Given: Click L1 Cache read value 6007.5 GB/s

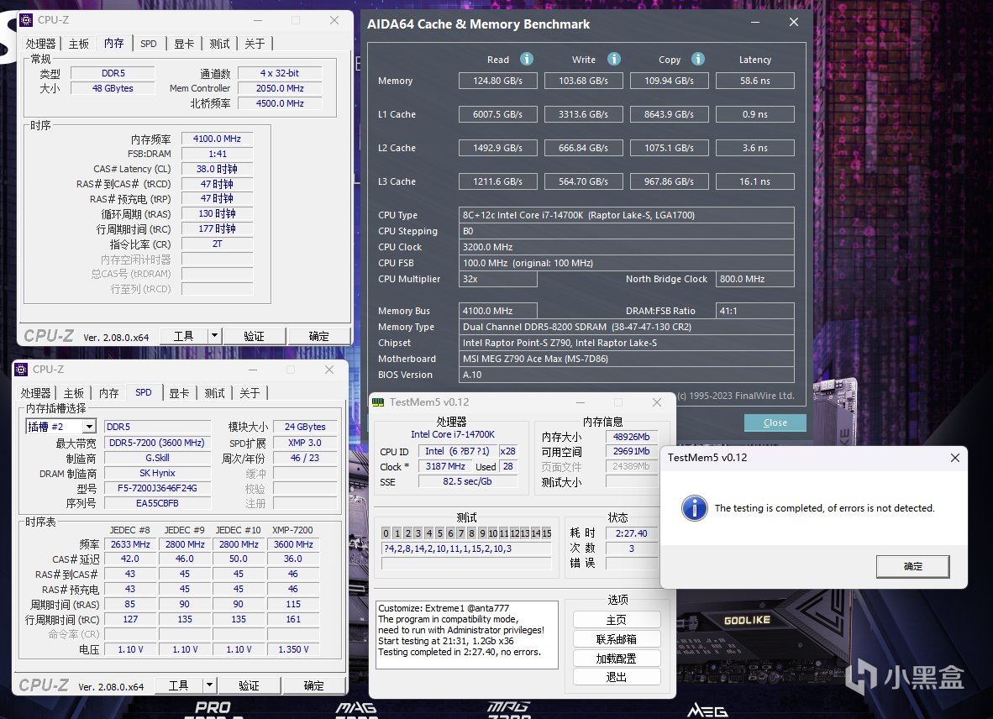Looking at the screenshot, I should [x=498, y=114].
